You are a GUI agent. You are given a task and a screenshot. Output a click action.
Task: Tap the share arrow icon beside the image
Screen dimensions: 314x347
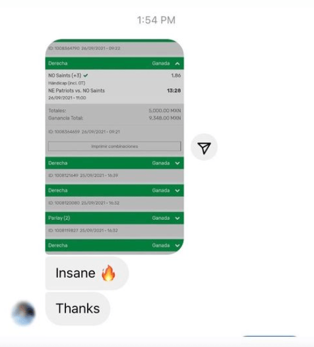[x=204, y=147]
